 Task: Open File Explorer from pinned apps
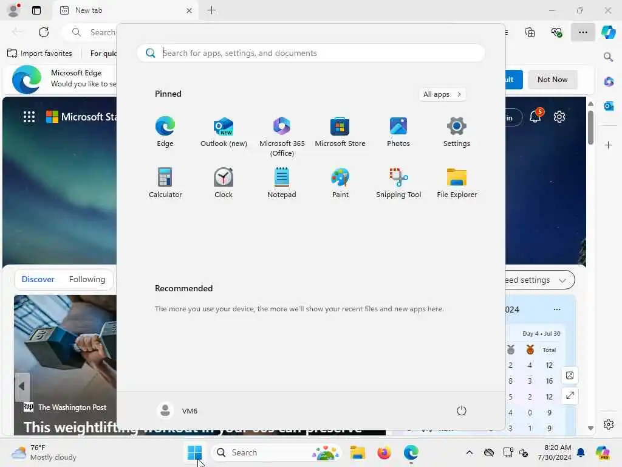(x=457, y=182)
